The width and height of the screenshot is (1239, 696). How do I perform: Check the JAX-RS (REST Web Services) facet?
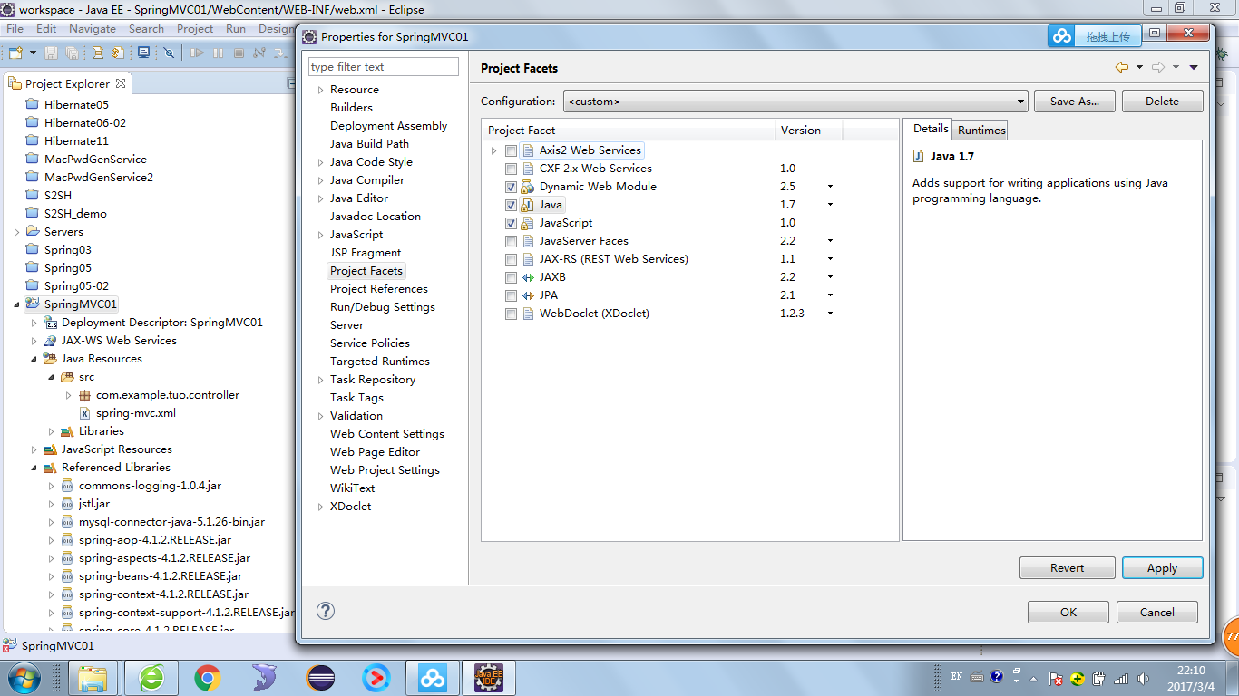pos(512,259)
